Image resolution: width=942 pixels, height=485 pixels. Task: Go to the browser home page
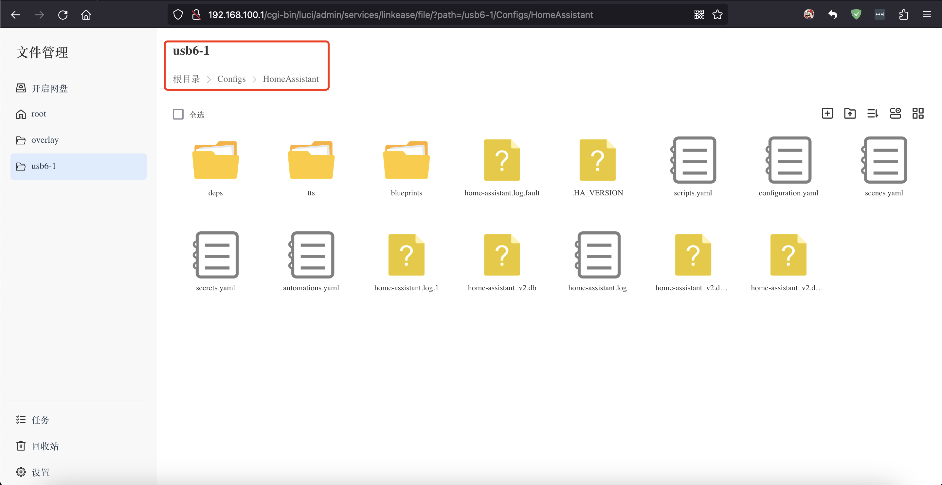tap(86, 15)
